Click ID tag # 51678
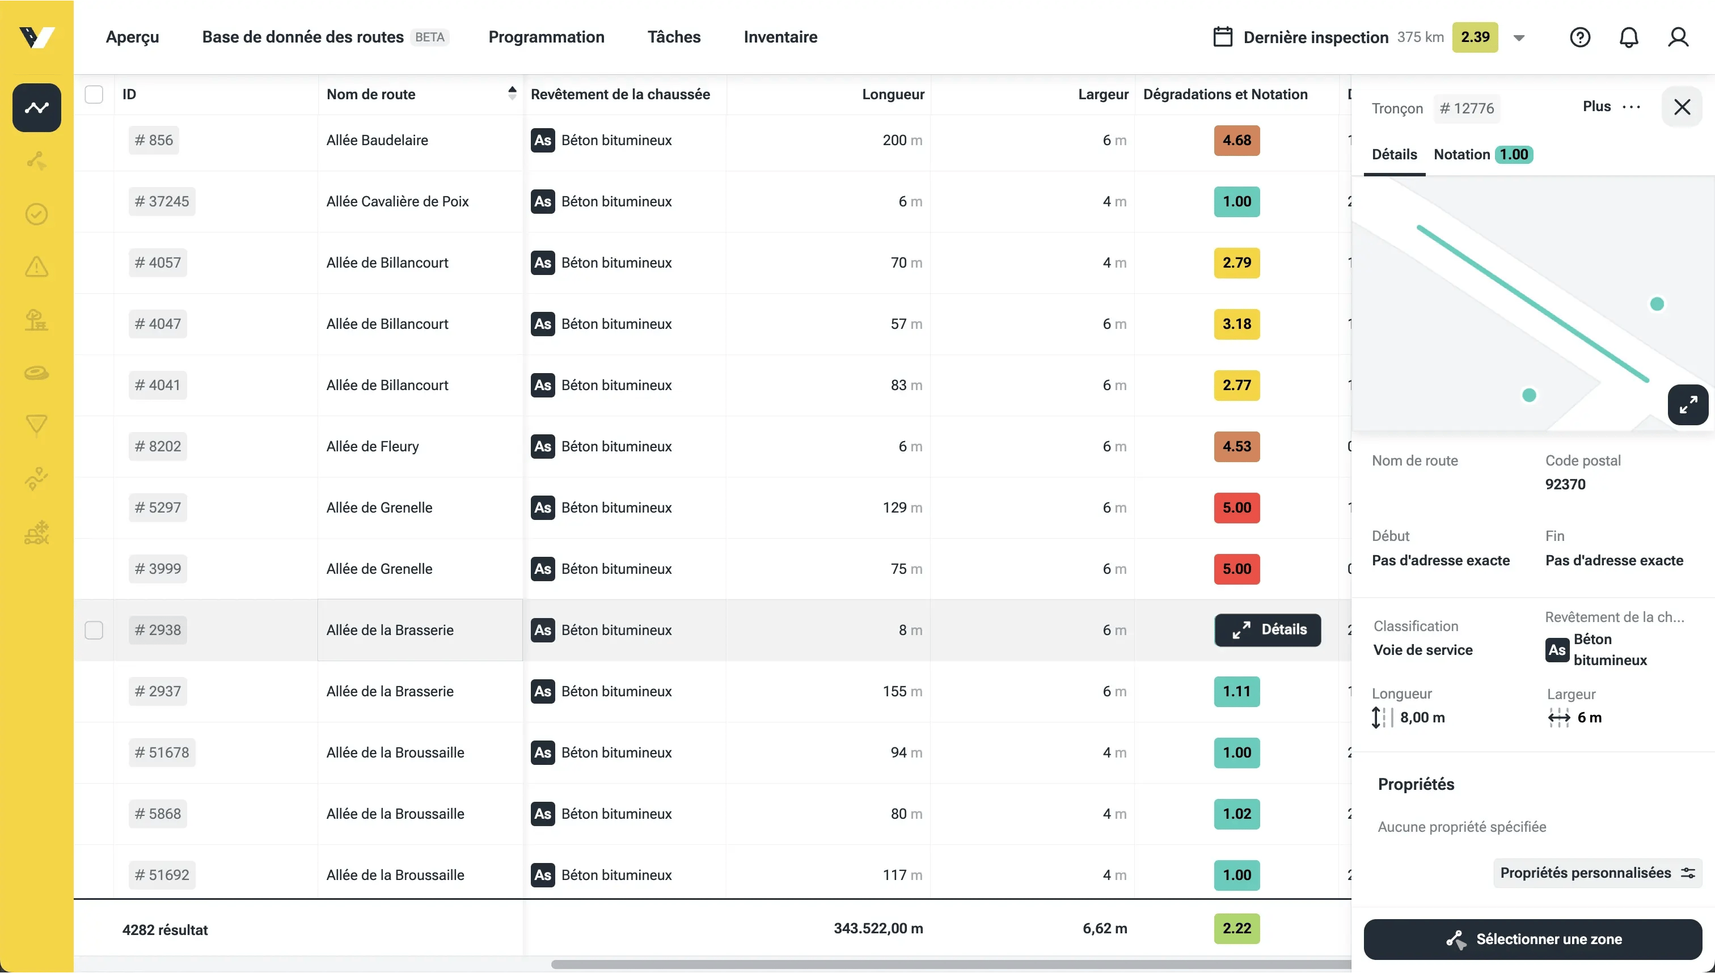This screenshot has height=973, width=1715. click(162, 753)
